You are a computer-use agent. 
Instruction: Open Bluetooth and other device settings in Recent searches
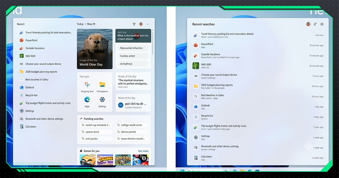tap(258, 148)
